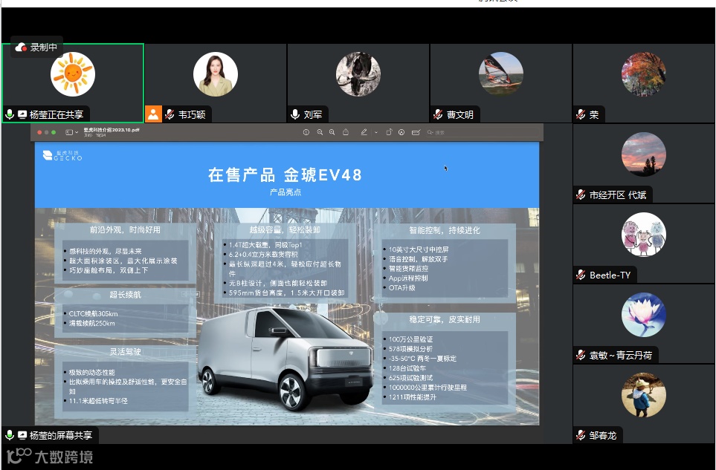Click 韦巧颖's muted microphone icon
The width and height of the screenshot is (716, 470).
point(170,114)
